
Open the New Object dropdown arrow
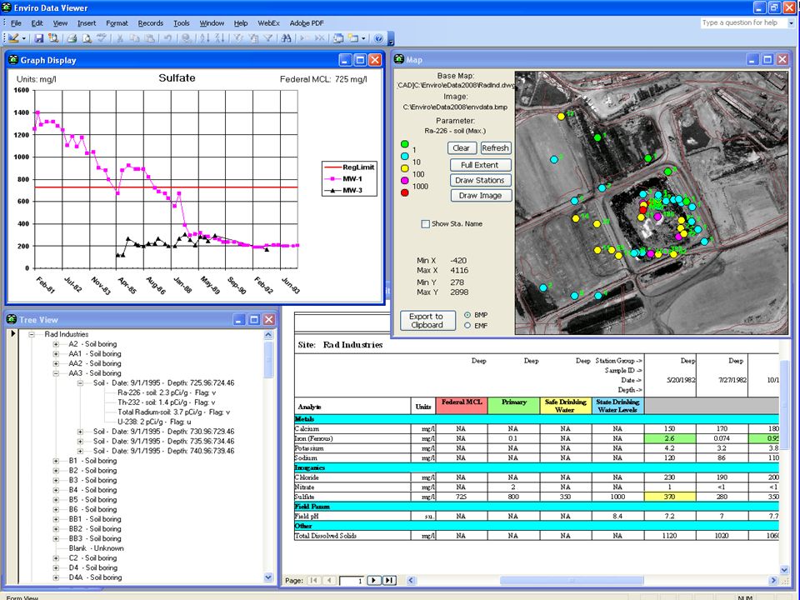(x=363, y=38)
